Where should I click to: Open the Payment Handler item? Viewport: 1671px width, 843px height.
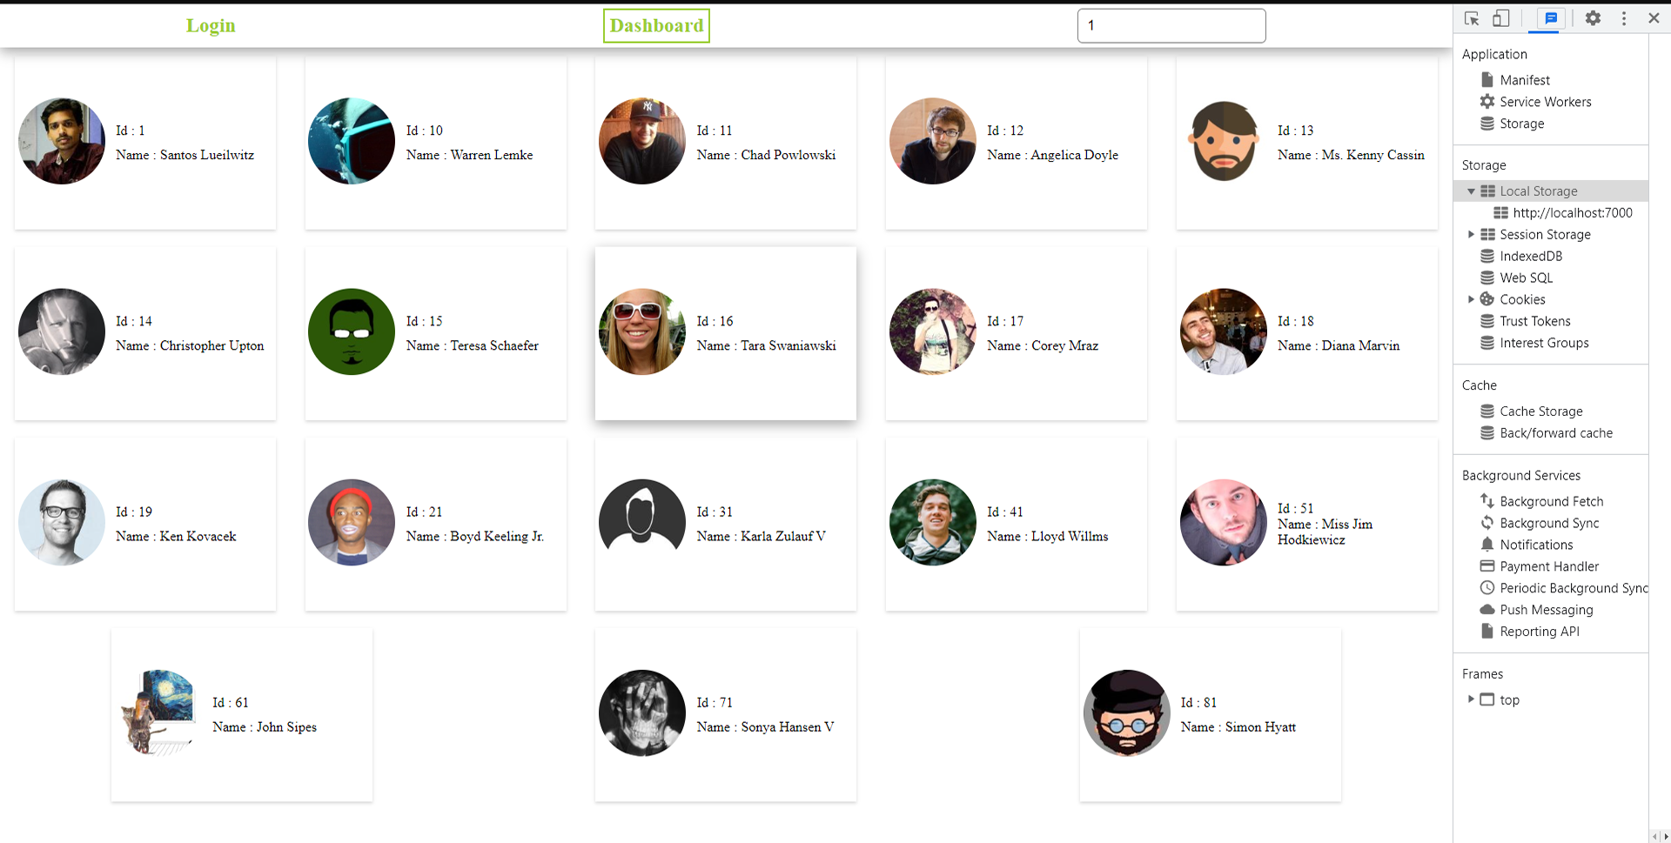1548,566
